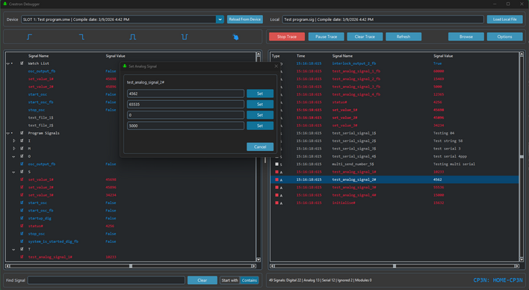Screen dimensions: 529x290
Task: Click Load Local File
Action: pos(504,19)
